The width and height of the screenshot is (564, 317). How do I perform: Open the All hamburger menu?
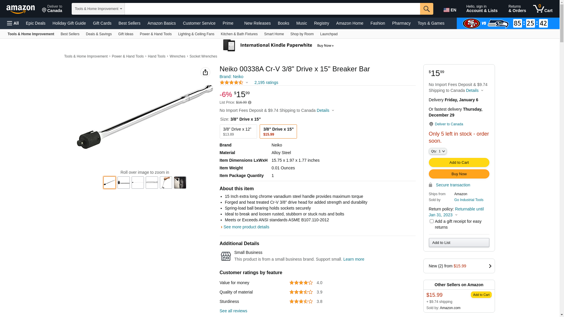[x=13, y=23]
